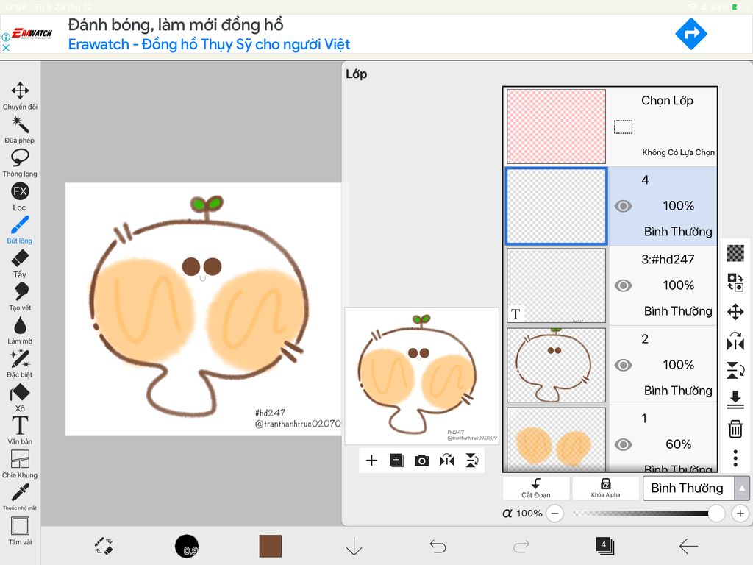Viewport: 753px width, 565px height.
Task: Select the Tạo vết smudge tool
Action: tap(20, 297)
